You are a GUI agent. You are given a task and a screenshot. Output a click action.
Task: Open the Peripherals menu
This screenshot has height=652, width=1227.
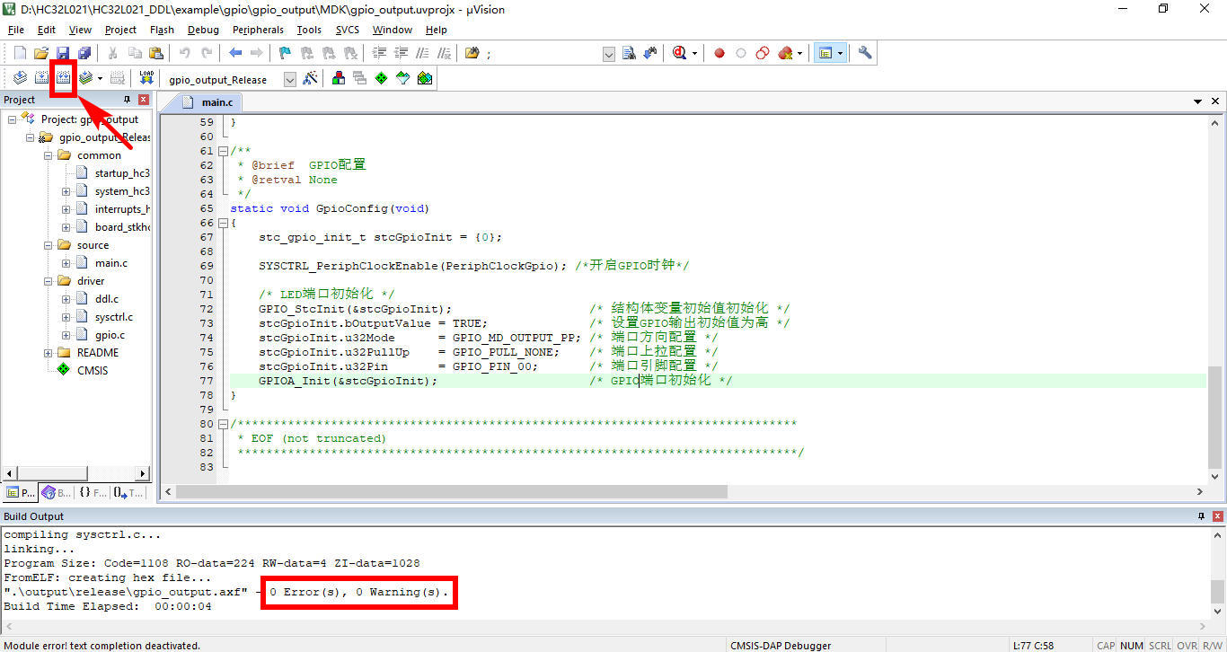coord(258,30)
